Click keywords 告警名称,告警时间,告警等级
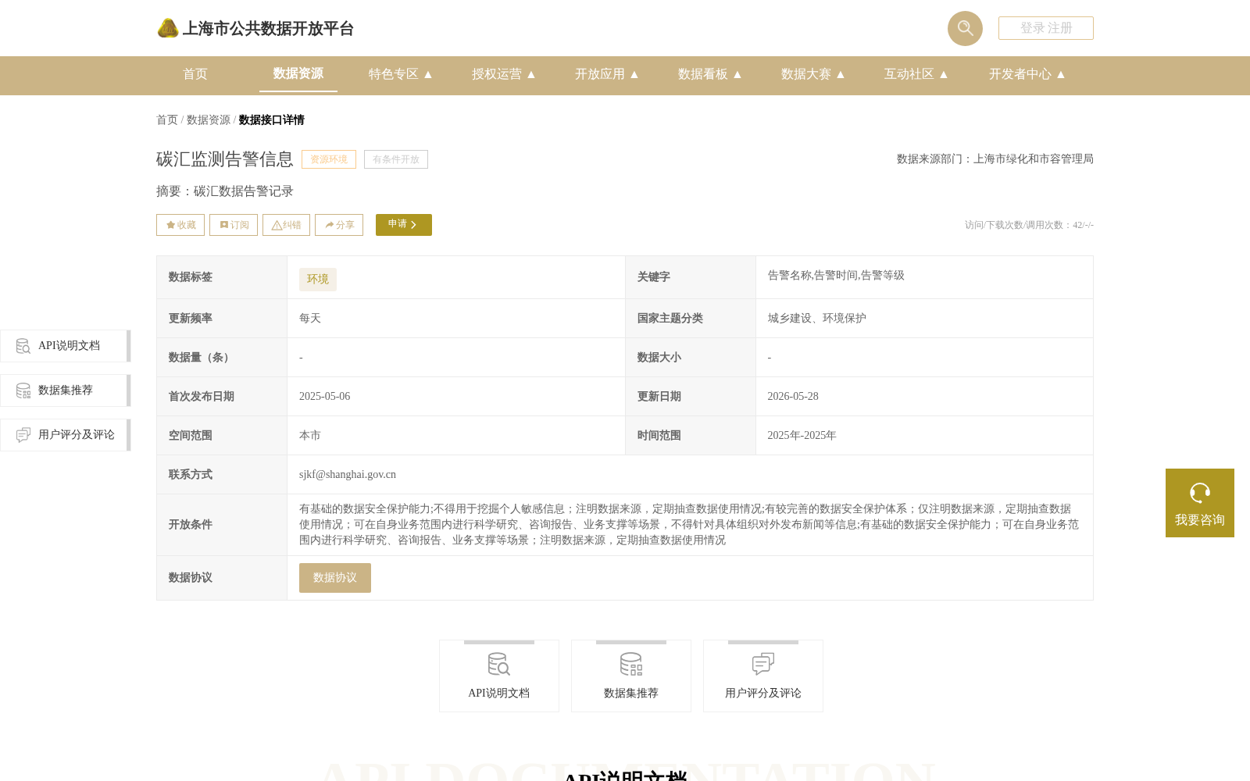Screen dimensions: 1250x781 click(836, 276)
